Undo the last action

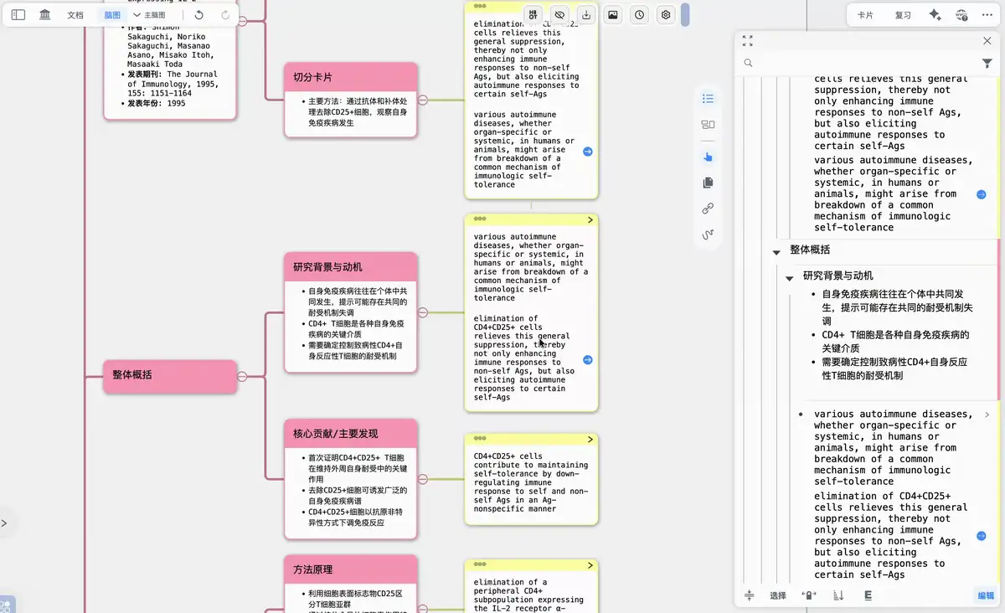click(x=198, y=15)
